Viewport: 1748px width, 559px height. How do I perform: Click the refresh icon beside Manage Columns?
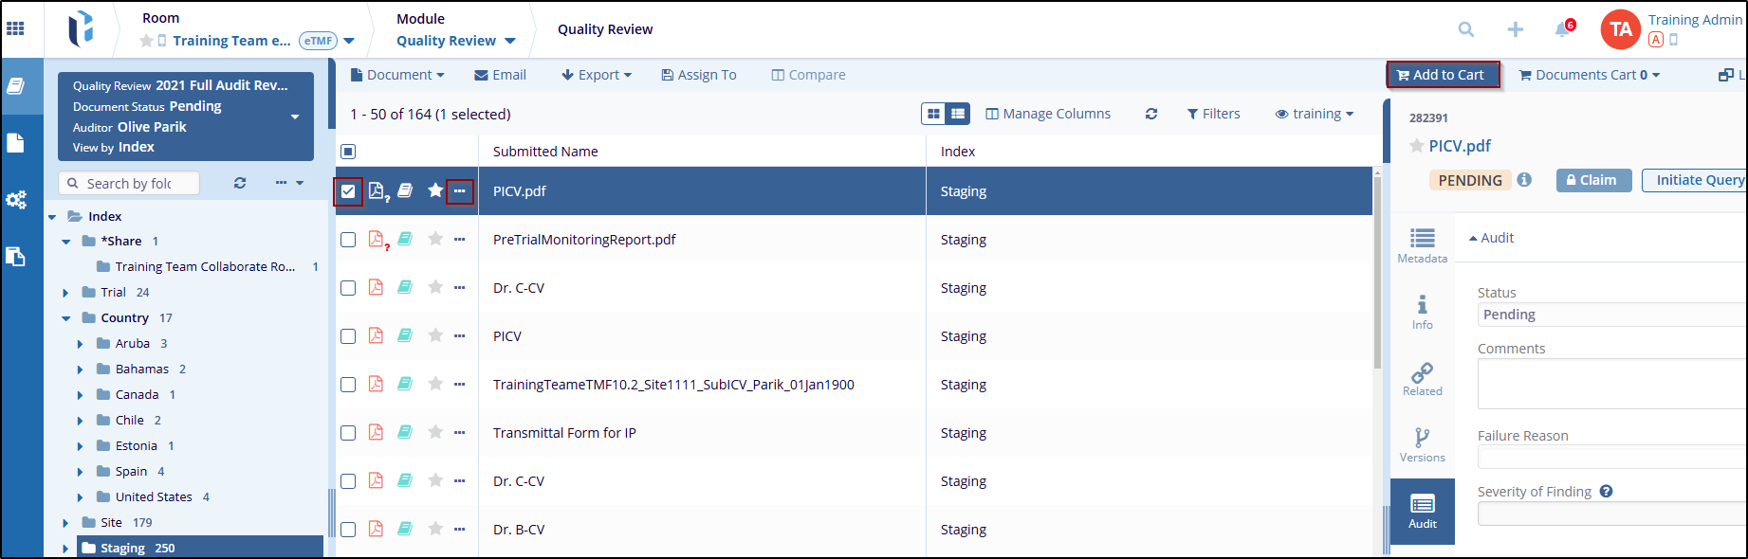pyautogui.click(x=1150, y=114)
